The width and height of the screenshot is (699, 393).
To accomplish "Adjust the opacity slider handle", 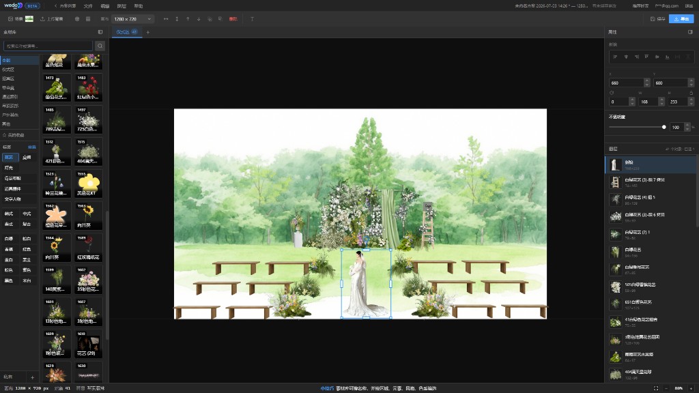I will (664, 127).
